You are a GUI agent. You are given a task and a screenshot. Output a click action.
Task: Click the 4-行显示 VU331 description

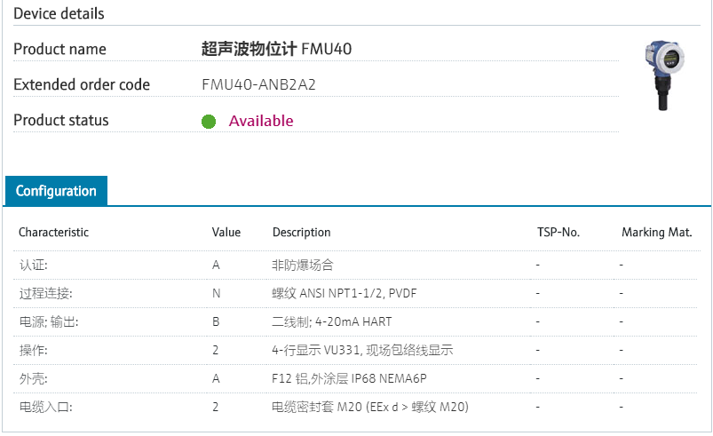point(362,350)
